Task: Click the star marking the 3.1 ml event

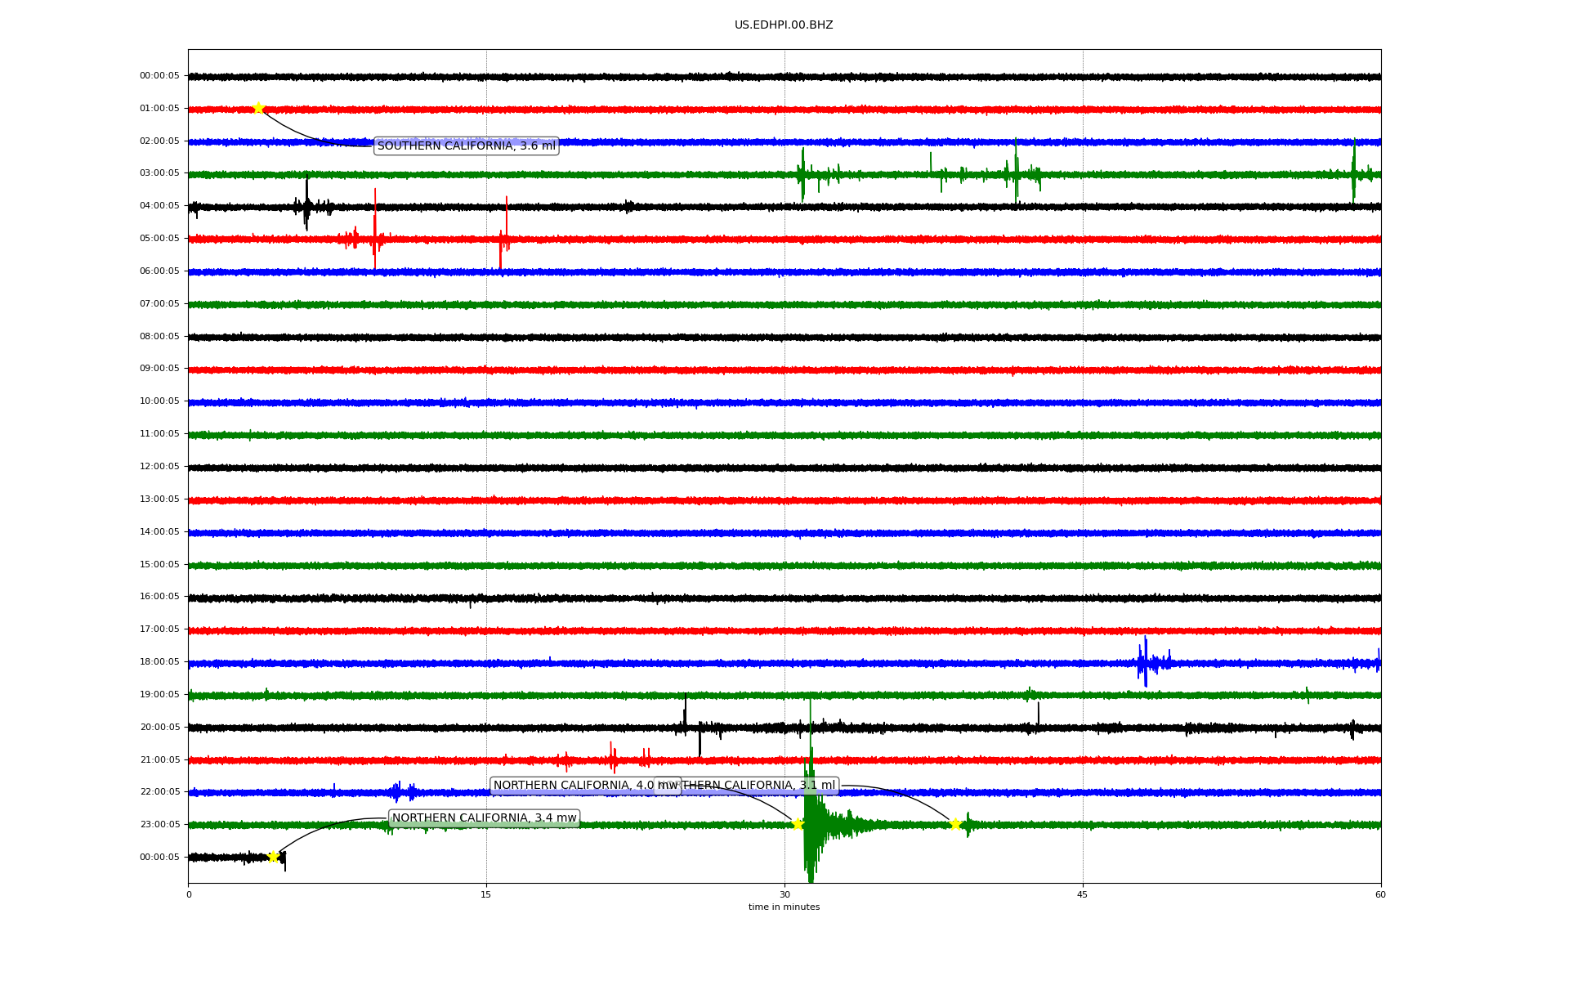Action: [x=954, y=824]
